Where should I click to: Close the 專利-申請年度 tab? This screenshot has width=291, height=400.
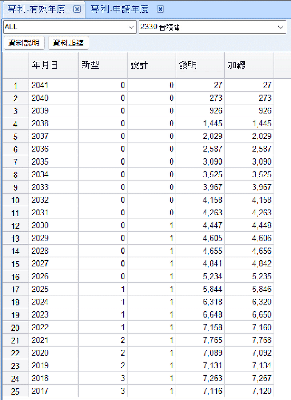(160, 9)
